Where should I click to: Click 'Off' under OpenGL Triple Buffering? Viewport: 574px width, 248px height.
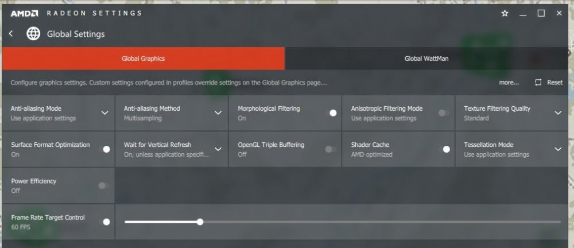(x=242, y=154)
